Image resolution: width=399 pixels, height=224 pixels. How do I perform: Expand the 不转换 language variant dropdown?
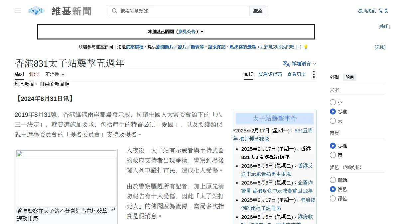55,74
